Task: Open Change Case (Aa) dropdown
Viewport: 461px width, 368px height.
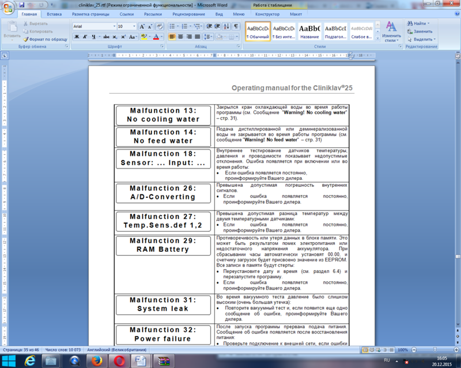Action: pos(133,37)
